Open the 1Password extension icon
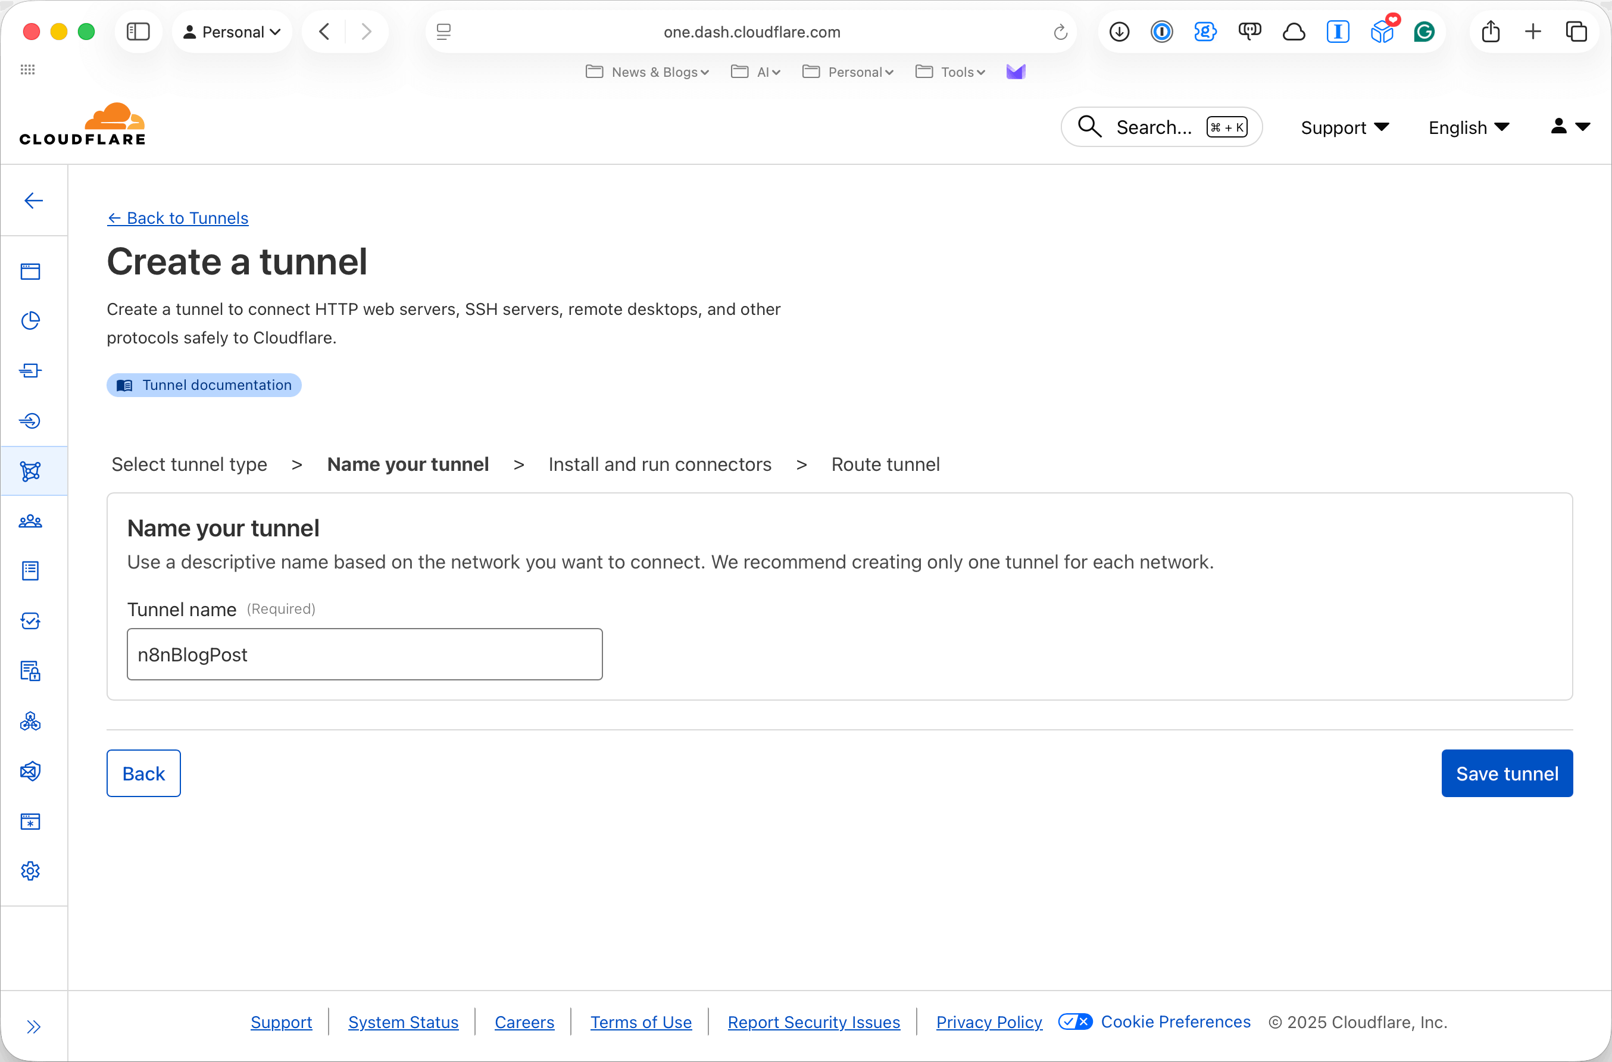 (x=1161, y=32)
